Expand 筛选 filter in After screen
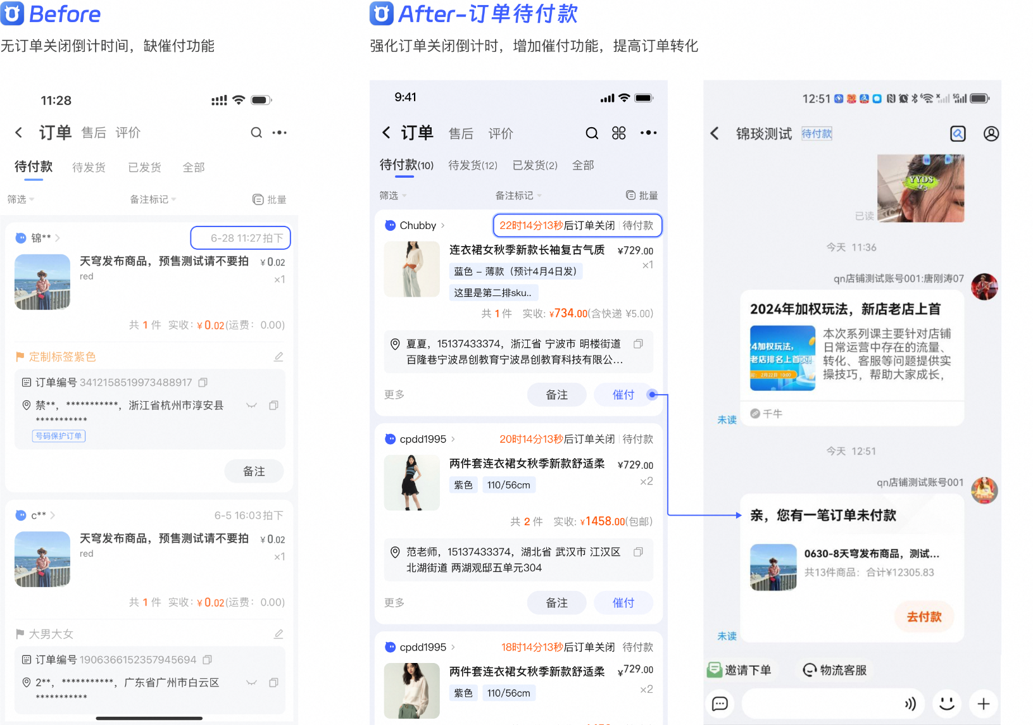The image size is (1033, 725). point(393,195)
